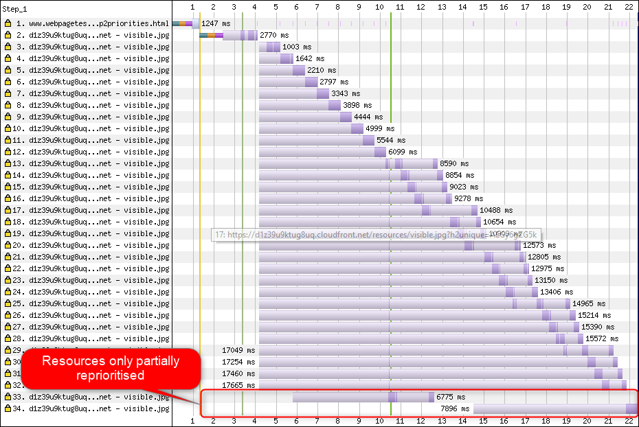Click the 8590 ms timing label
Image resolution: width=639 pixels, height=427 pixels.
click(x=454, y=163)
